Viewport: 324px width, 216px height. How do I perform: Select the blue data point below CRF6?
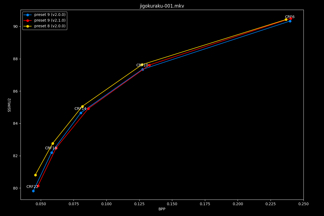290,21
